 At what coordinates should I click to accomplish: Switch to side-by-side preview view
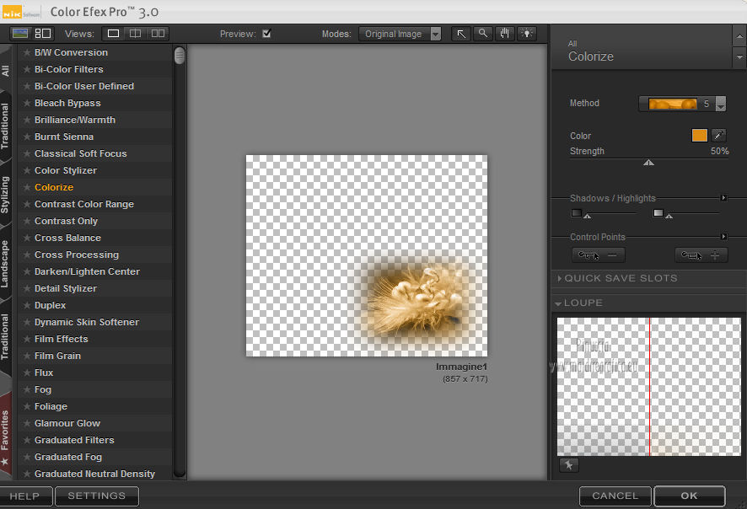[158, 34]
